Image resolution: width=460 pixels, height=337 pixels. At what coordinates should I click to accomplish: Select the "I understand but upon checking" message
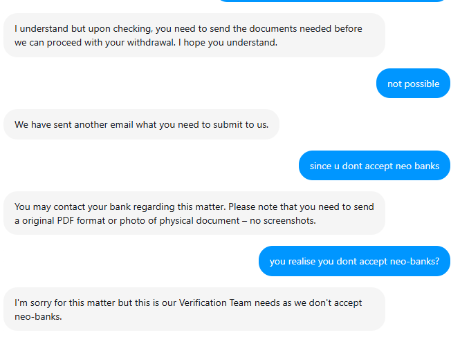[x=194, y=35]
